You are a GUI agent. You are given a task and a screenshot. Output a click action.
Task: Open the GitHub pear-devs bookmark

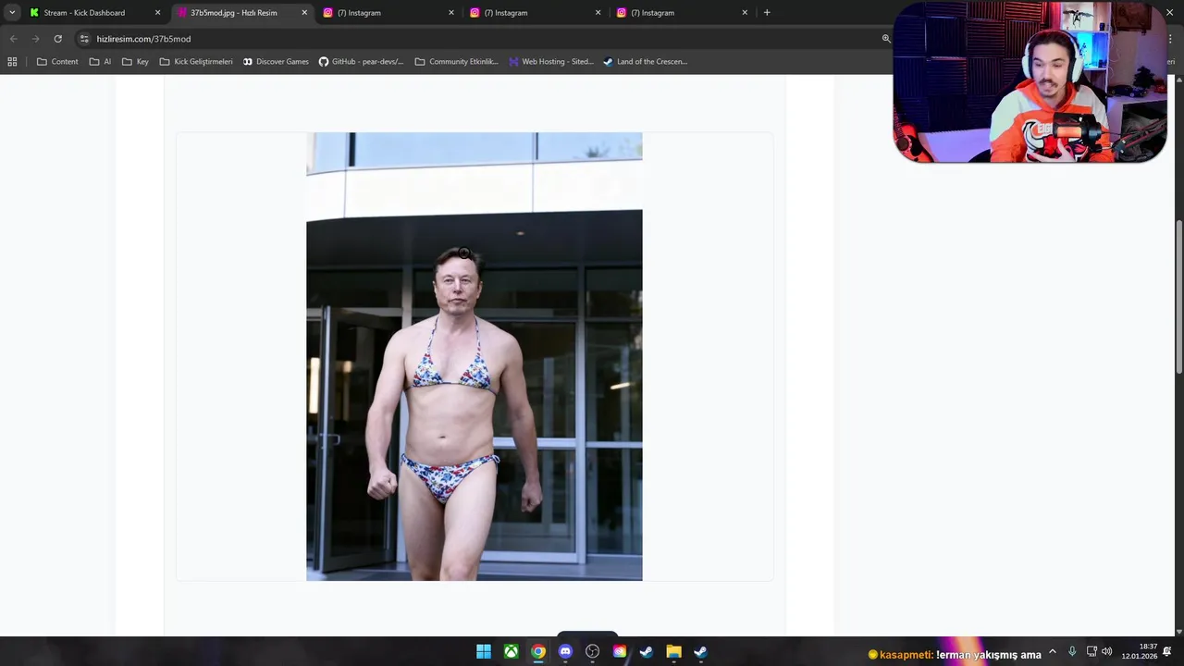click(361, 62)
